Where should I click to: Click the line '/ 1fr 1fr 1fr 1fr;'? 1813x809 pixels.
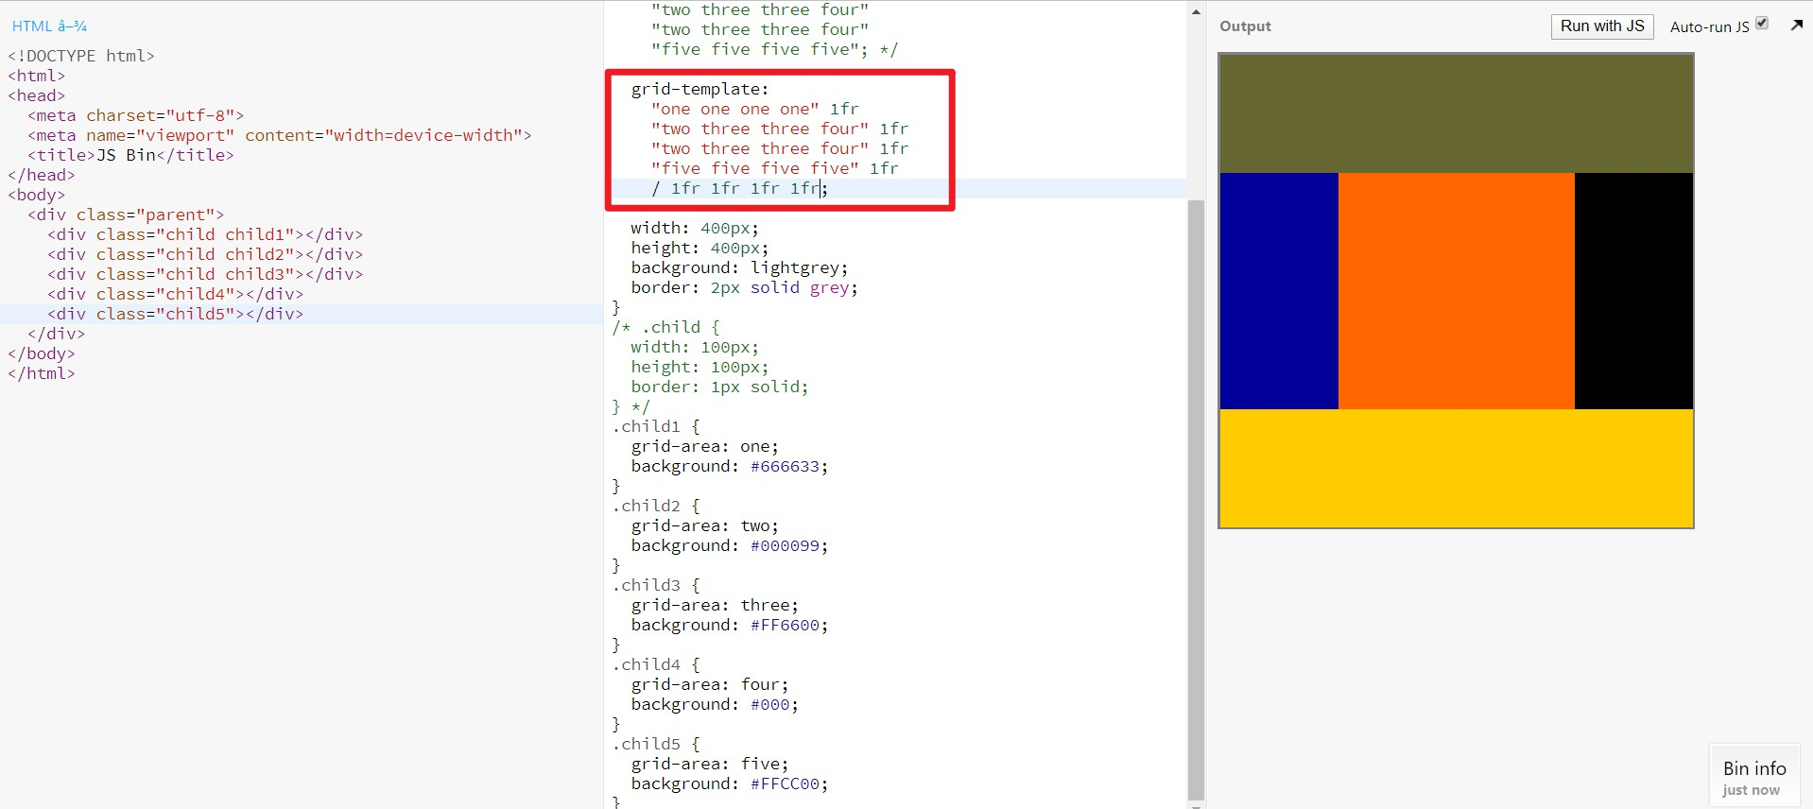pos(739,188)
